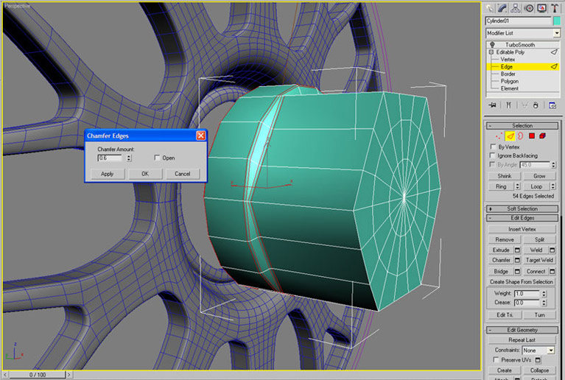Open the Modifier List dropdown
565x380 pixels.
pos(556,33)
